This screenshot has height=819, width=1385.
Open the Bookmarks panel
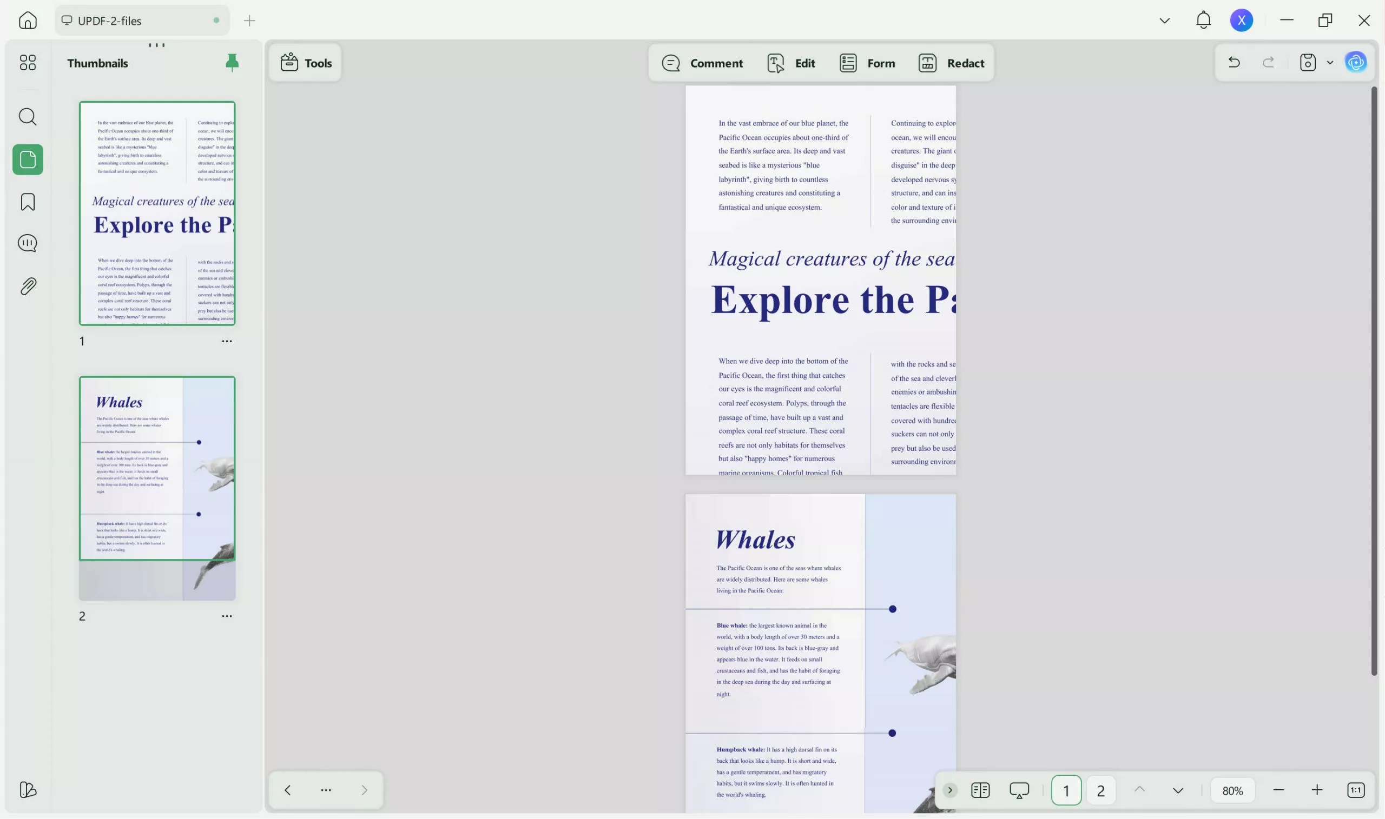tap(27, 202)
